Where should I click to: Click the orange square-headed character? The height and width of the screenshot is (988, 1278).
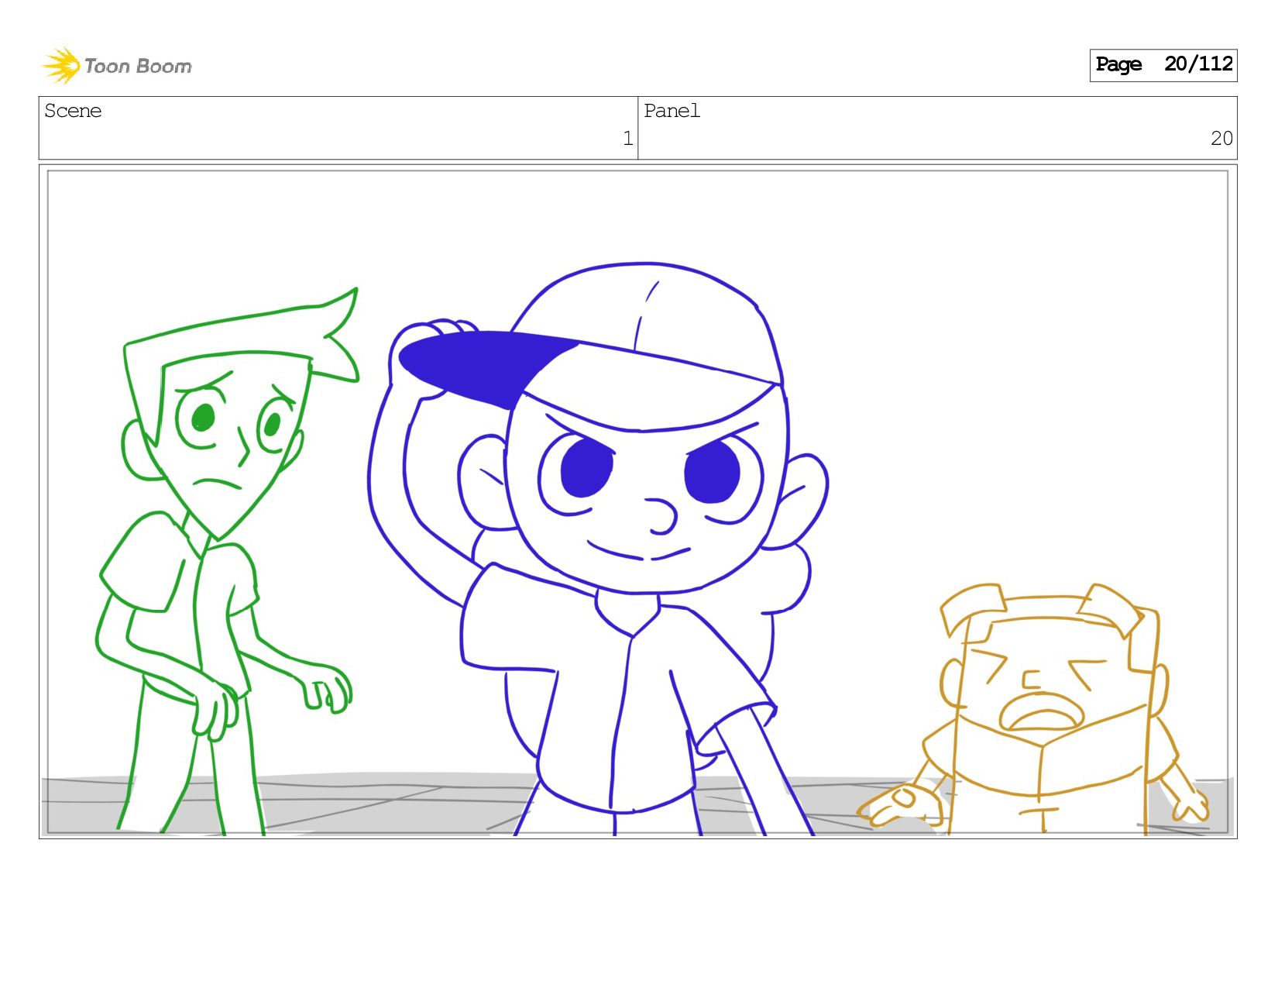(x=1034, y=709)
